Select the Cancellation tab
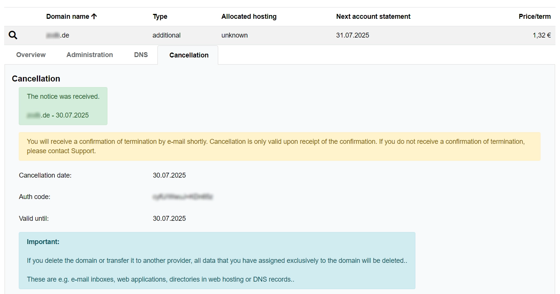 point(189,55)
